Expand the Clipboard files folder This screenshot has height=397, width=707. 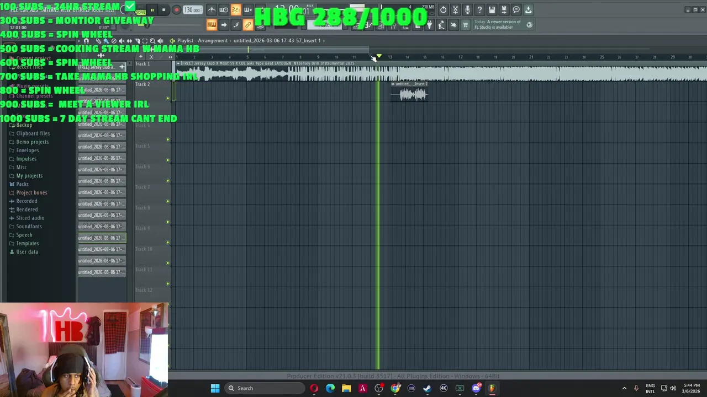point(33,133)
